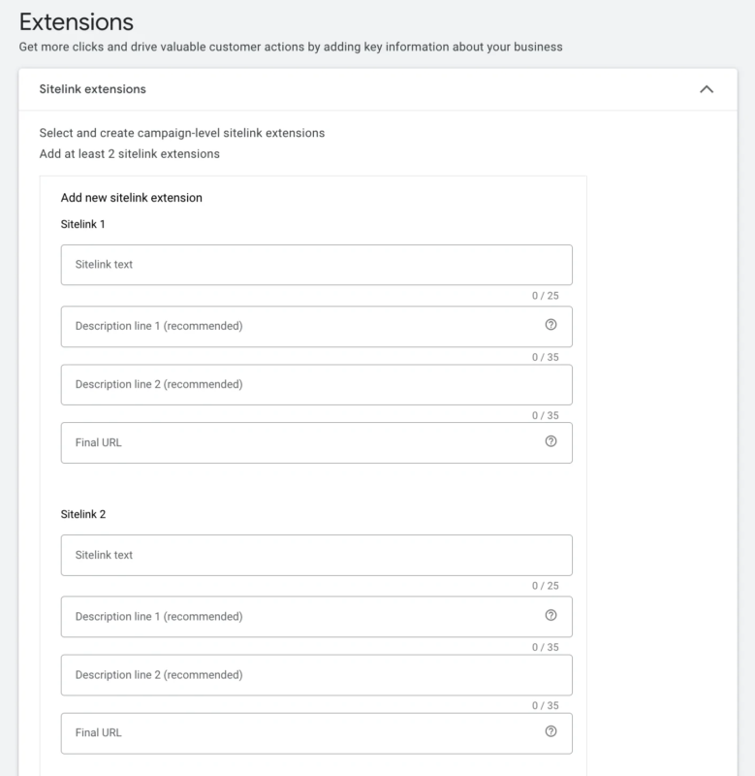Open help icon for Sitelink 2 Final URL
The height and width of the screenshot is (776, 755).
(x=551, y=731)
